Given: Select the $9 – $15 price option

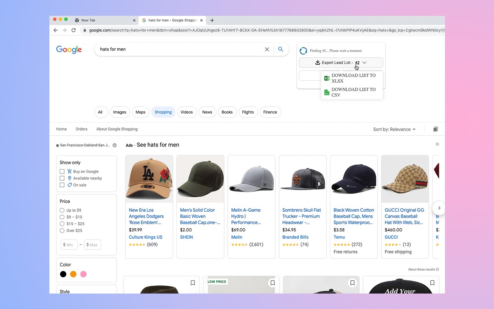Looking at the screenshot, I should coord(62,217).
